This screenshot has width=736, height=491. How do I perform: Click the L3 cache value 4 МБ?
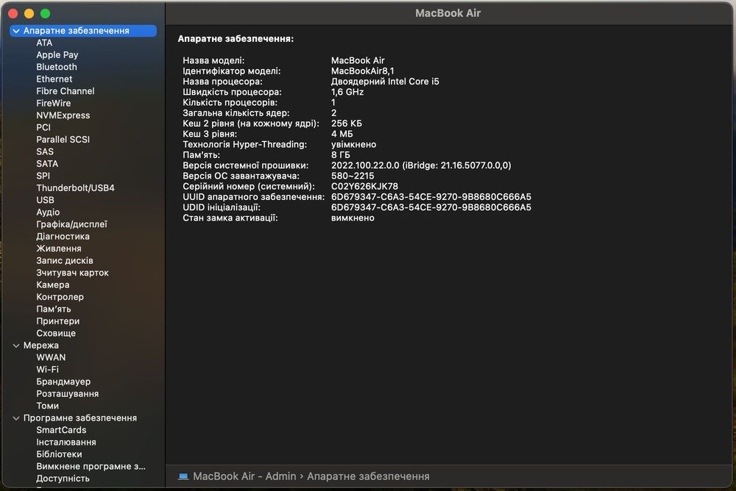click(342, 134)
